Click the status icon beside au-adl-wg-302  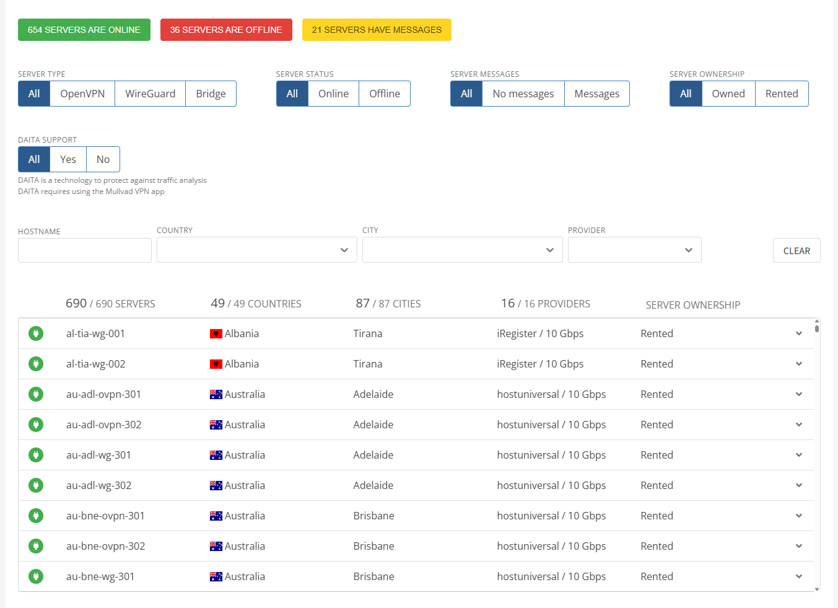36,485
